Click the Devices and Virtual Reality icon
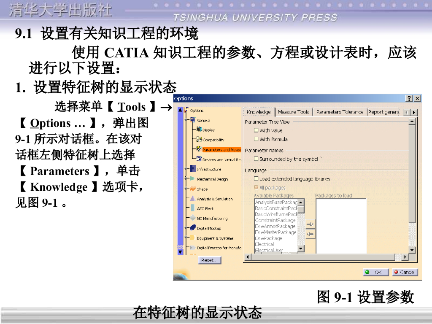 (x=199, y=159)
